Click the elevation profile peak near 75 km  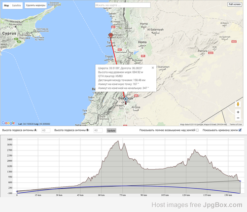[124, 143]
